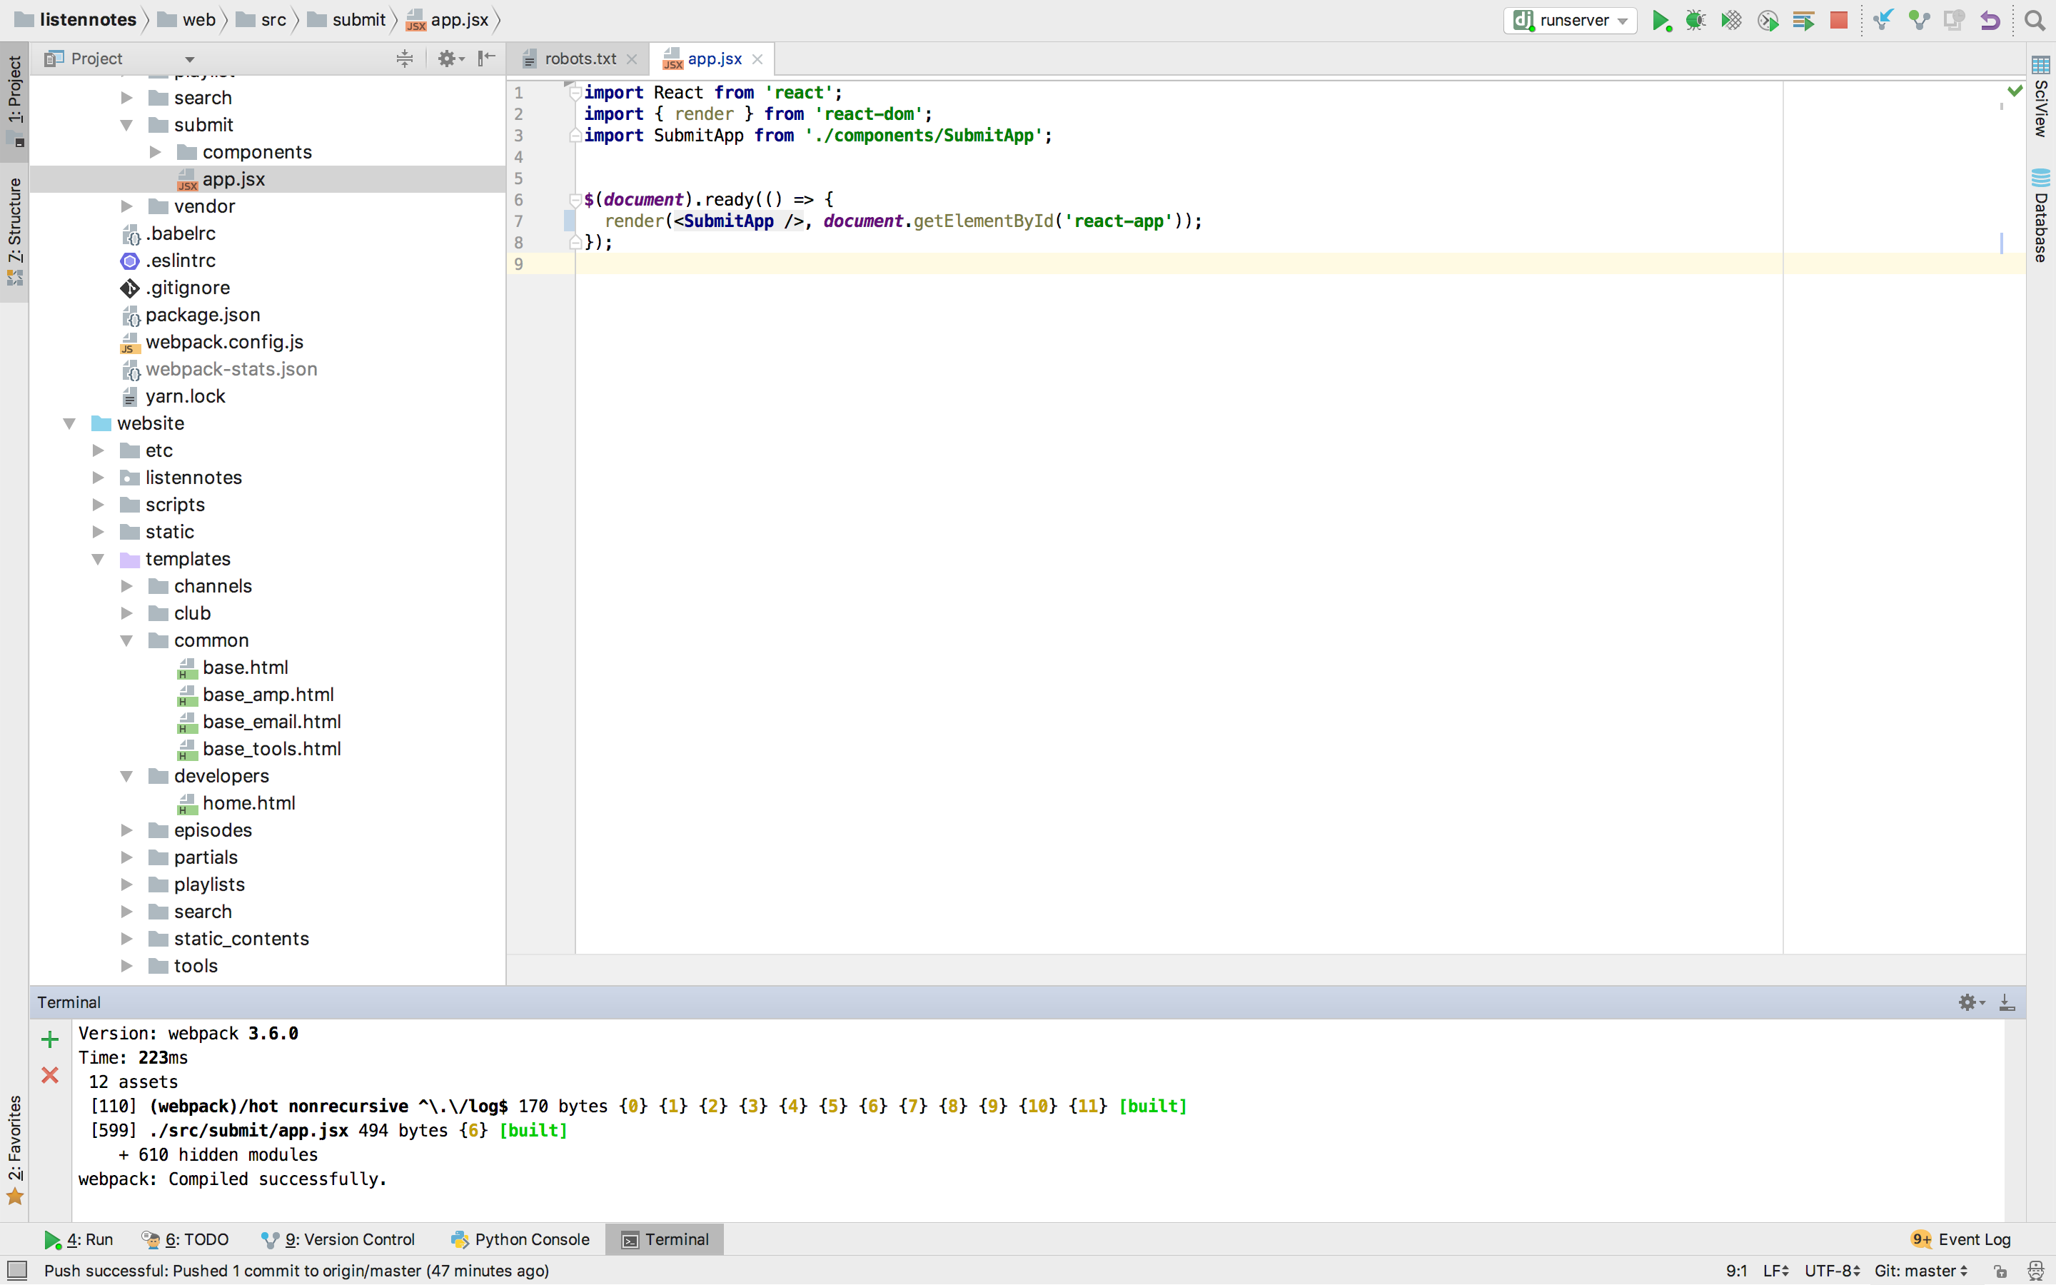Toggle code fold at line 6

(x=575, y=200)
